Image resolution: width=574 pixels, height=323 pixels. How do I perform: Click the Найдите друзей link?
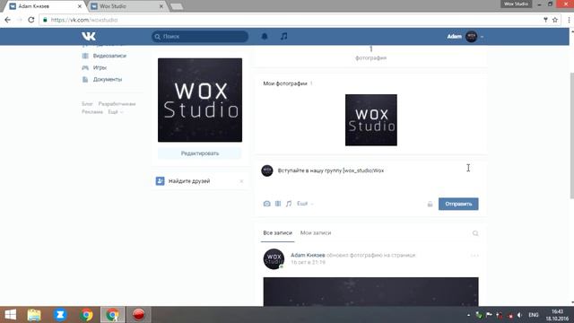click(x=189, y=181)
